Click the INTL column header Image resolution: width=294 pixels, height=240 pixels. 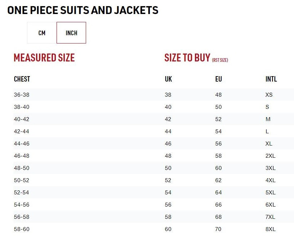tap(271, 79)
